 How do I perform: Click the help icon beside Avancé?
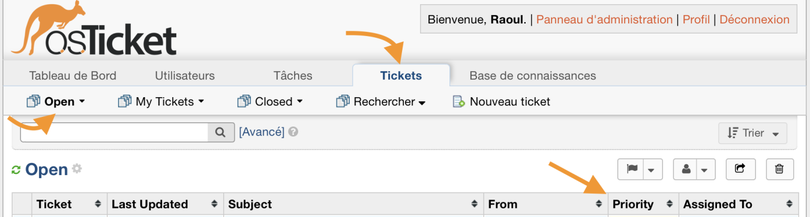293,132
